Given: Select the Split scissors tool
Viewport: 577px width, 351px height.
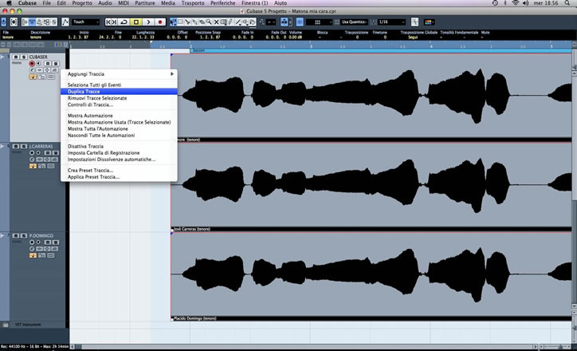Looking at the screenshot, I should [x=187, y=22].
